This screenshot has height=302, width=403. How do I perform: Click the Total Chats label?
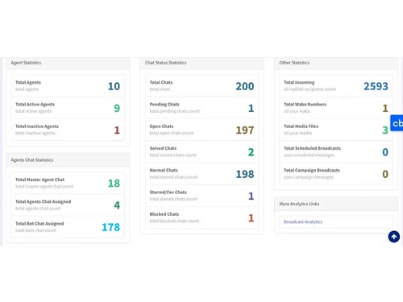(x=161, y=82)
